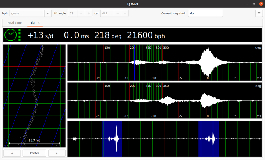Edit the Current snapshot name field
Screen dimensions: 265x160
[205, 13]
